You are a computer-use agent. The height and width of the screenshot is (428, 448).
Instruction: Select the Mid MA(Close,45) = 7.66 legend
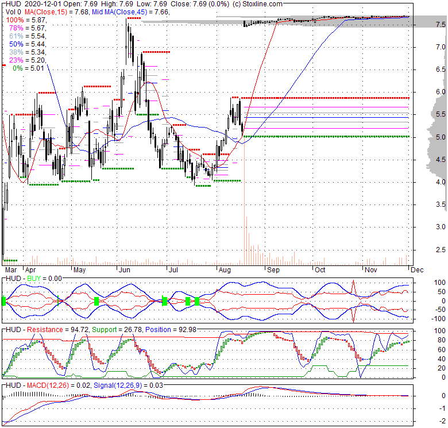pyautogui.click(x=130, y=12)
